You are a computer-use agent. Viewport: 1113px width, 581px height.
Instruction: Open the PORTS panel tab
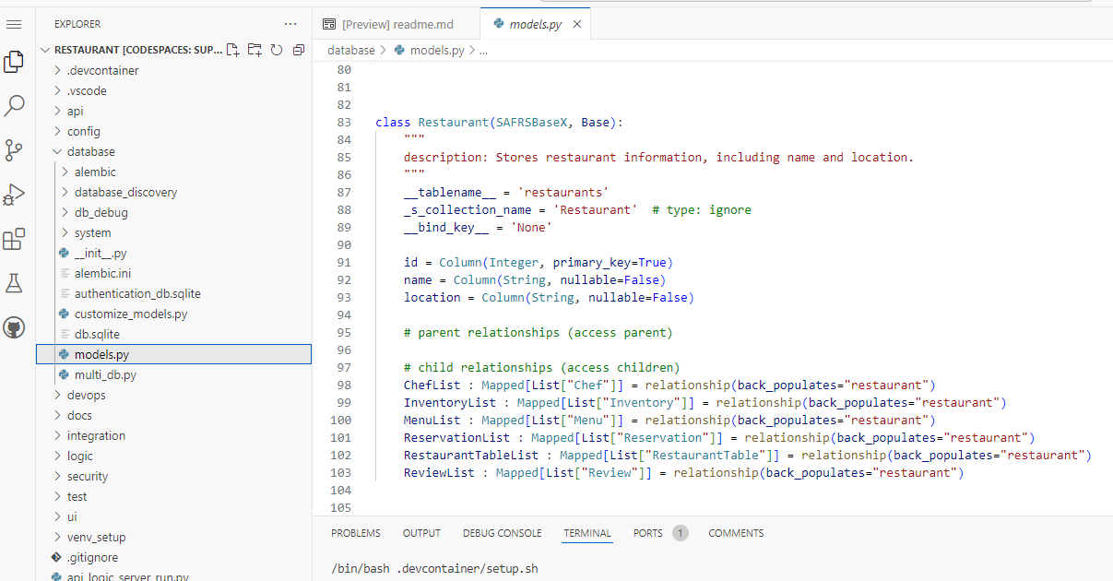[647, 533]
